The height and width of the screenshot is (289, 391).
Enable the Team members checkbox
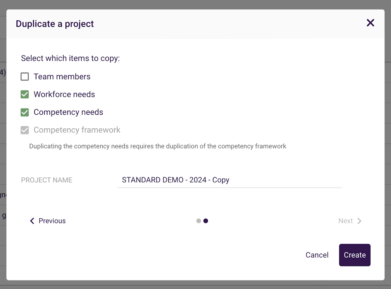coord(25,77)
